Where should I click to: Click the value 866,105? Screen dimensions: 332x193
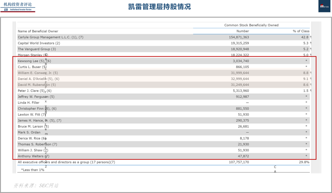[x=243, y=67]
